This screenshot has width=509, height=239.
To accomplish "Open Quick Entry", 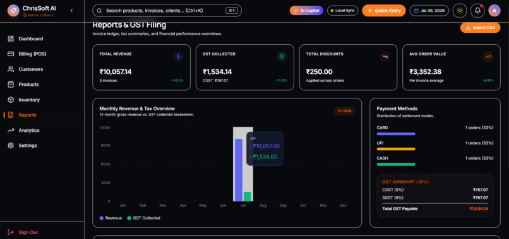I will coord(384,11).
